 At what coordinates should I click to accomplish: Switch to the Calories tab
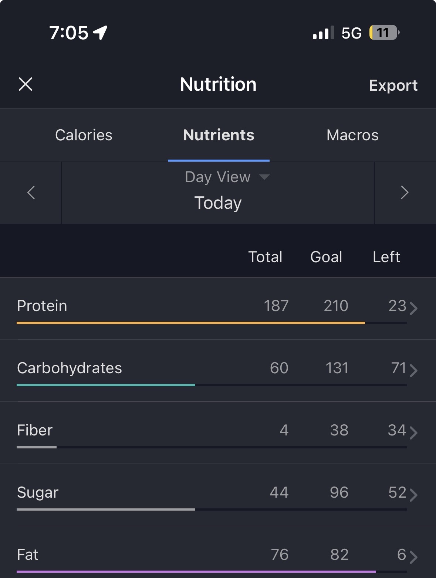(84, 135)
